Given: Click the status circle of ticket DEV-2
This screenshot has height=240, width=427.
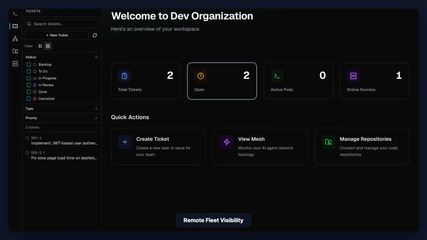Looking at the screenshot, I should pos(27,153).
